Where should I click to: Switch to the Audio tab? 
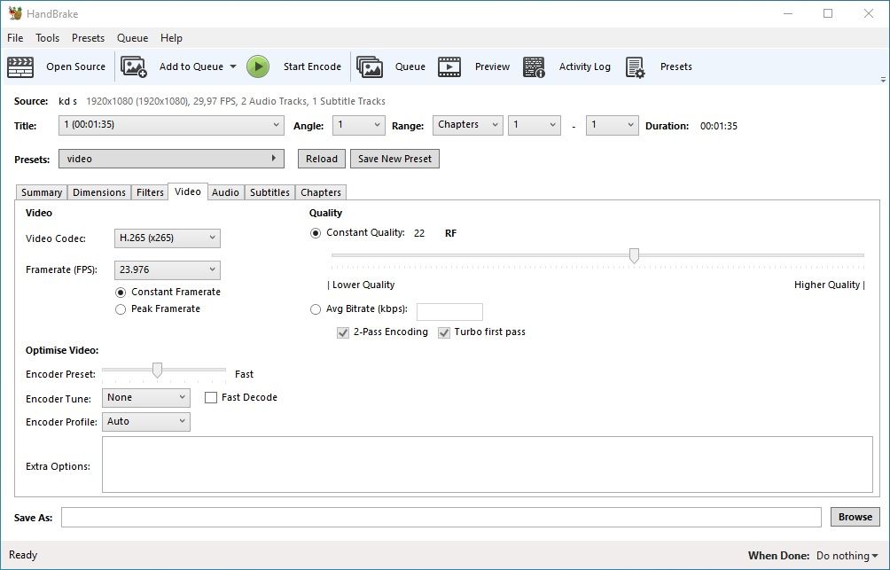pos(225,192)
